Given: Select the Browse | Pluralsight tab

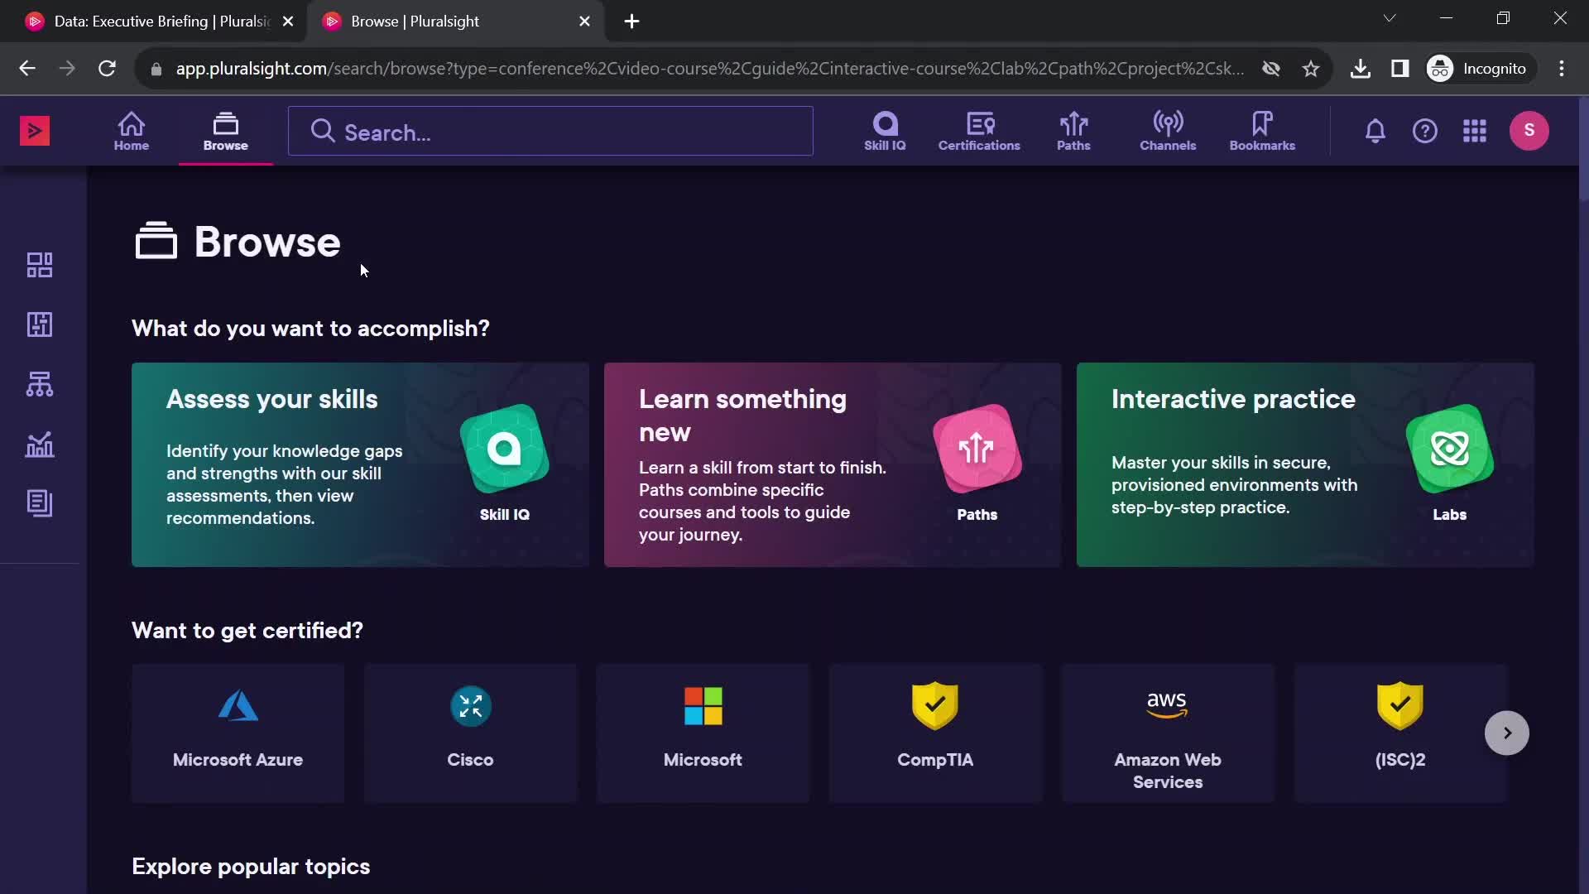Looking at the screenshot, I should tap(454, 22).
